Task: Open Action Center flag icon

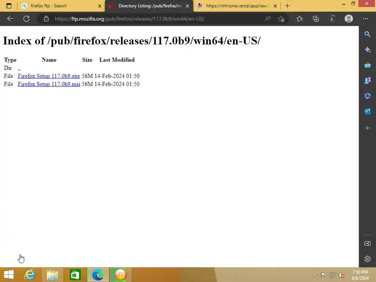Action: tap(323, 275)
